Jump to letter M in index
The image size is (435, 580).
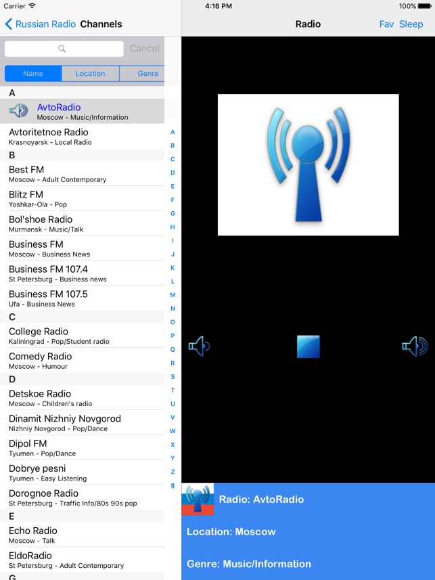[x=173, y=295]
